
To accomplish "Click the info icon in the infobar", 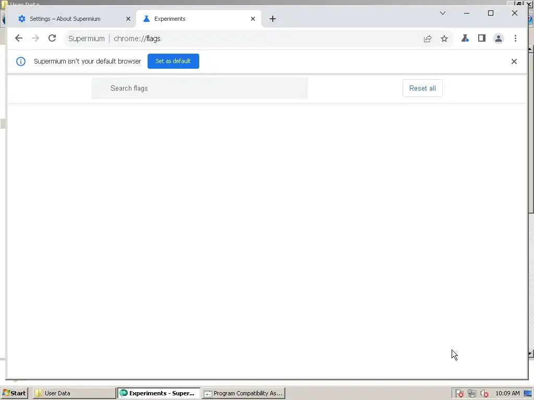I will pos(21,61).
